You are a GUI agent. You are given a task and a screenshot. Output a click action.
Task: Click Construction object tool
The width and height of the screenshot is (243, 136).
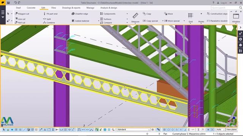pyautogui.click(x=217, y=14)
